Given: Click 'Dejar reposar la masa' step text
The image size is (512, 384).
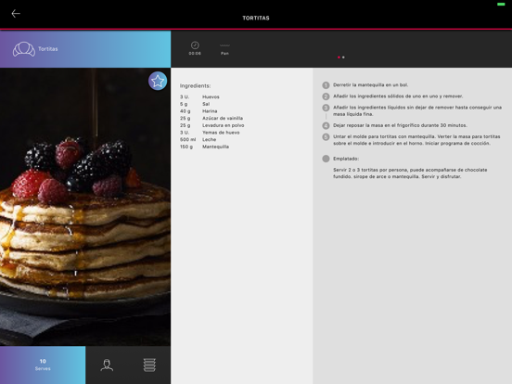Looking at the screenshot, I should [x=400, y=125].
